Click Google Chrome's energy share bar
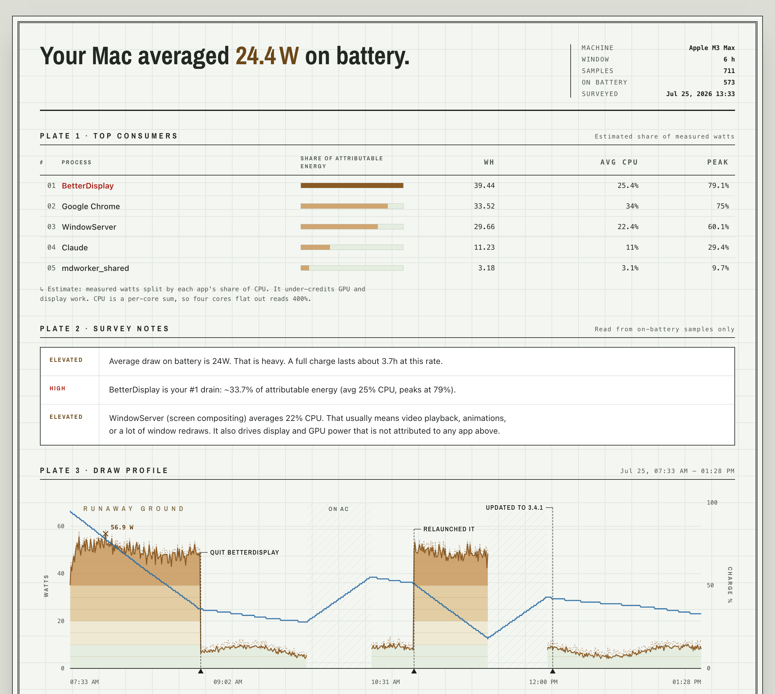The height and width of the screenshot is (694, 775). click(x=352, y=206)
